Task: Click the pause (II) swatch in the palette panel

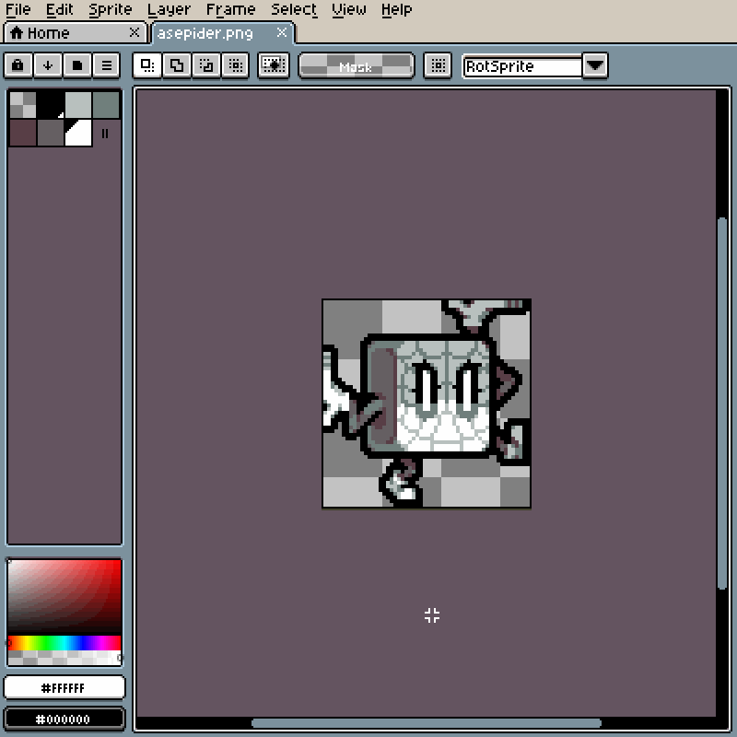Action: 107,135
